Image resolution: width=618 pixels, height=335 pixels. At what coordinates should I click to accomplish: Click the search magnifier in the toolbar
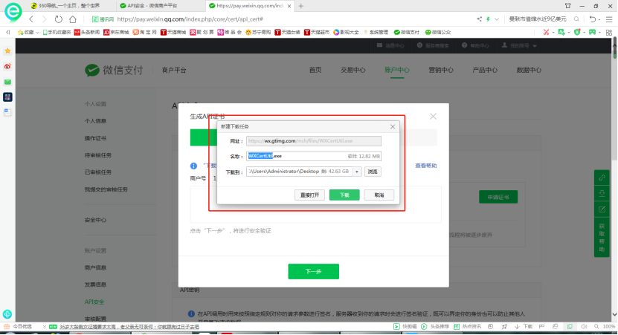click(x=576, y=19)
